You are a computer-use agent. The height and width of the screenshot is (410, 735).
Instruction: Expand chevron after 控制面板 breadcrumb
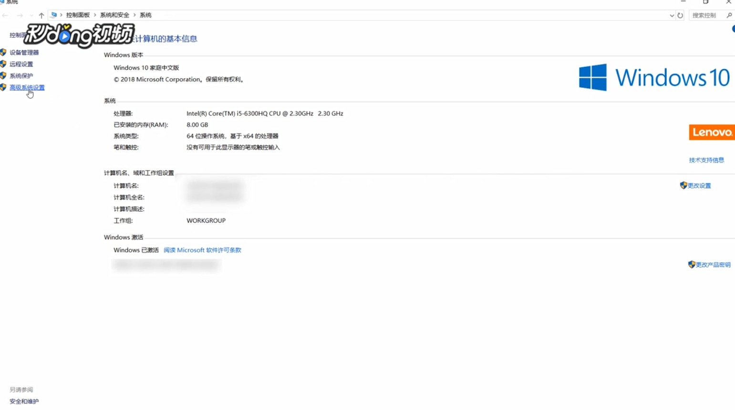coord(95,15)
